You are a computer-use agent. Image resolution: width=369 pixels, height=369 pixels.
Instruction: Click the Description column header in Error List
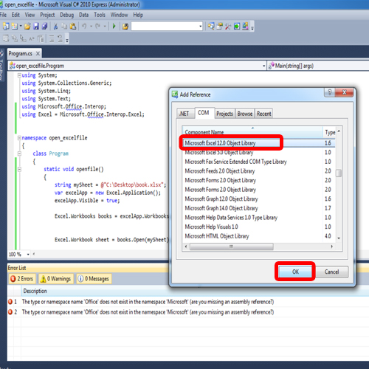click(35, 291)
